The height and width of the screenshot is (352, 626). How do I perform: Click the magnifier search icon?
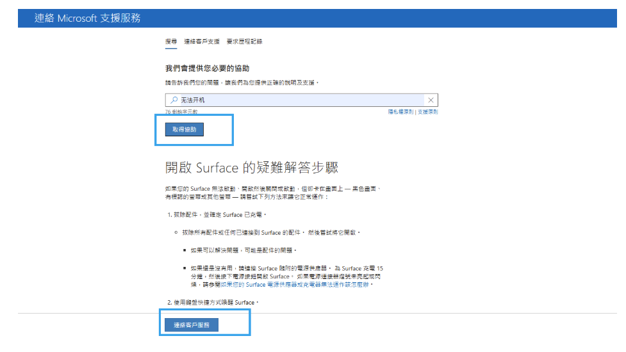(x=174, y=100)
